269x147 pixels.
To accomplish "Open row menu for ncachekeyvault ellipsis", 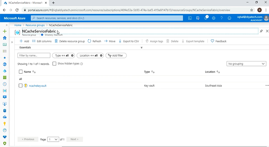I will 267,86.
